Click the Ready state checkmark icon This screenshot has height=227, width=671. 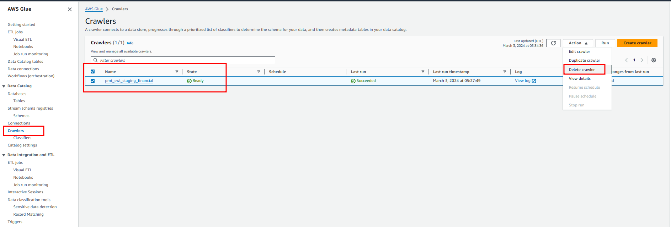click(x=189, y=81)
